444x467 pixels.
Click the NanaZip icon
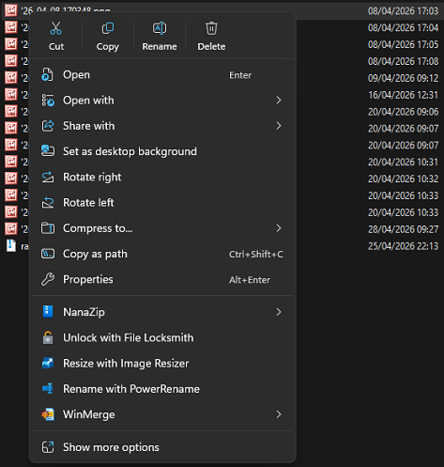point(48,312)
